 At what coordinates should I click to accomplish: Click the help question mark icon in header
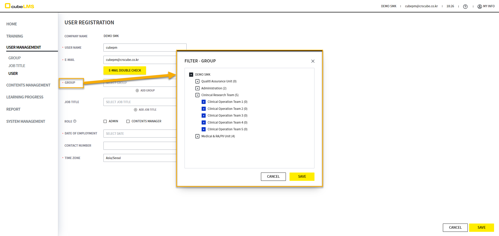465,6
